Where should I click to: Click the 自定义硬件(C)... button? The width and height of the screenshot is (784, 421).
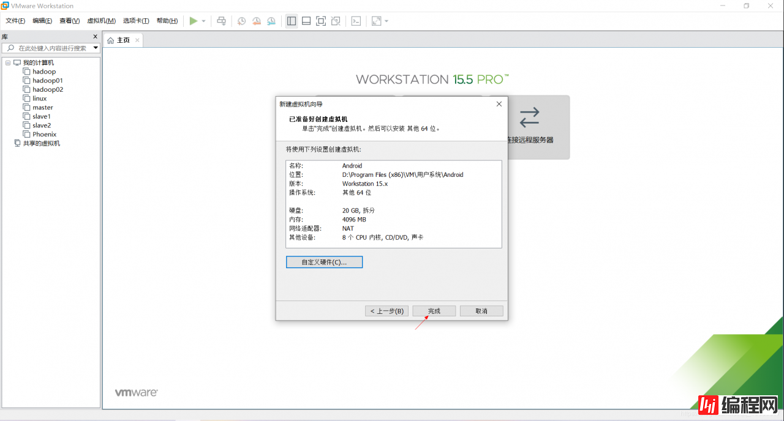point(324,262)
